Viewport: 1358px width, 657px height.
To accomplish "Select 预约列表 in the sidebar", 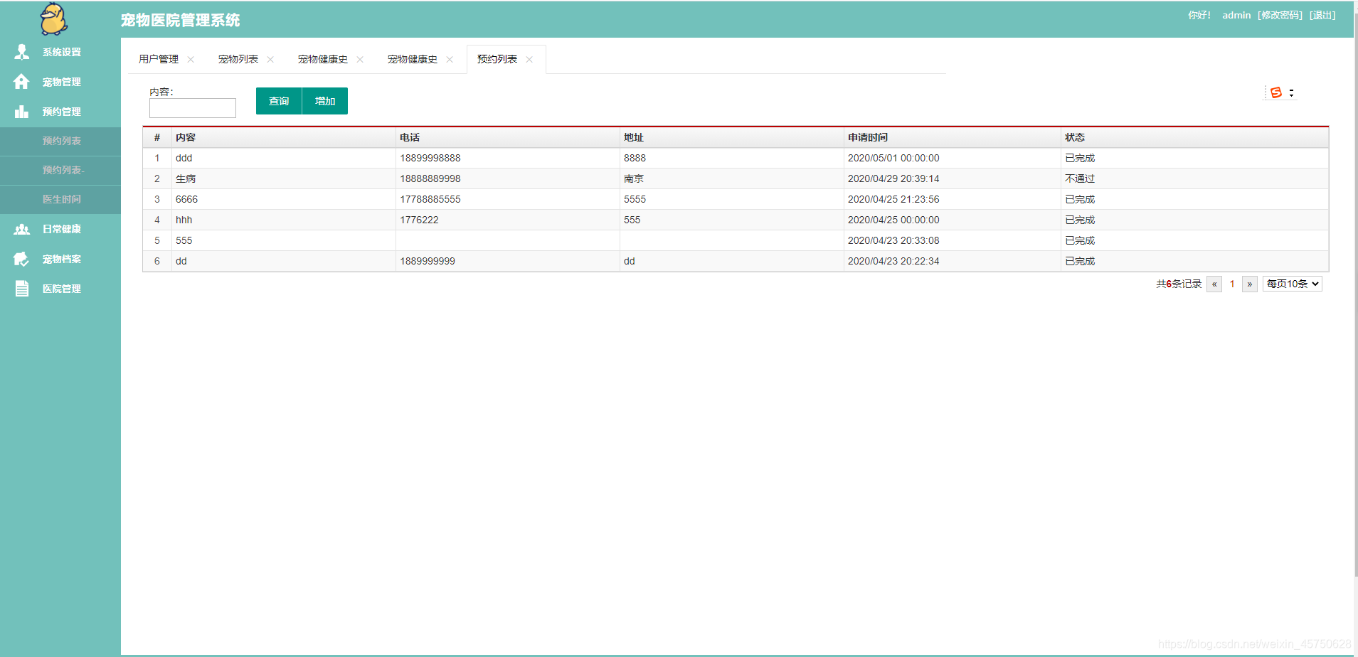I will click(x=60, y=141).
